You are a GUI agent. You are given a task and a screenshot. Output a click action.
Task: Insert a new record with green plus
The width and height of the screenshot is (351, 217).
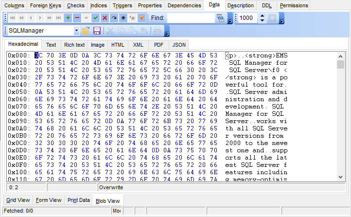tap(68, 18)
